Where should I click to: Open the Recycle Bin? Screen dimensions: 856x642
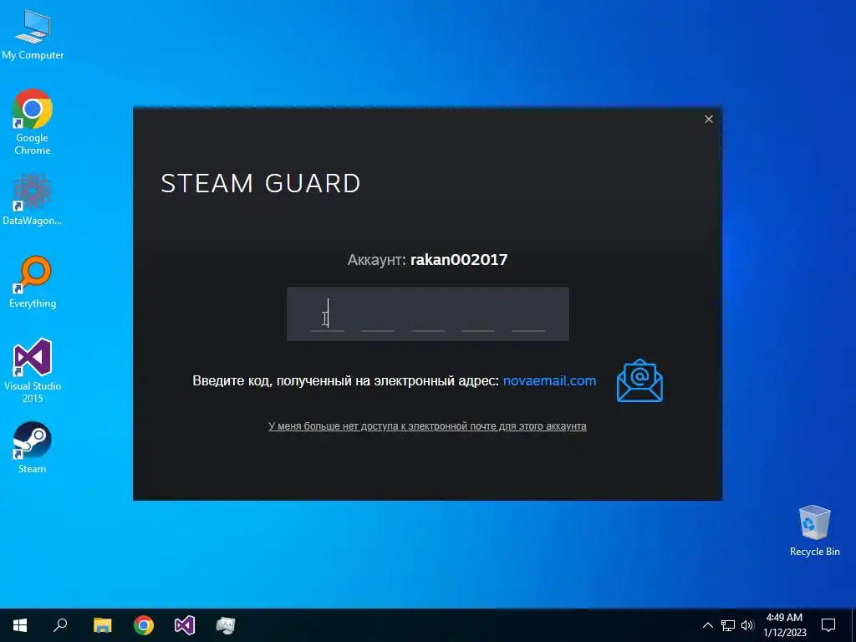[x=814, y=531]
